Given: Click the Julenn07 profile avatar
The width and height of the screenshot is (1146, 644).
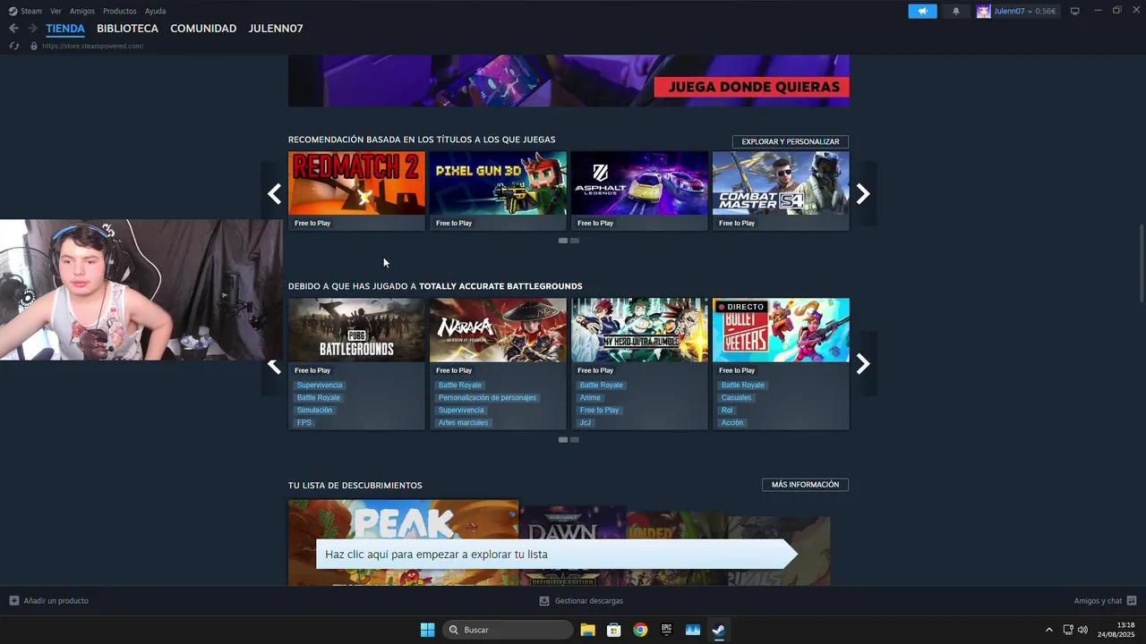Looking at the screenshot, I should pos(983,11).
